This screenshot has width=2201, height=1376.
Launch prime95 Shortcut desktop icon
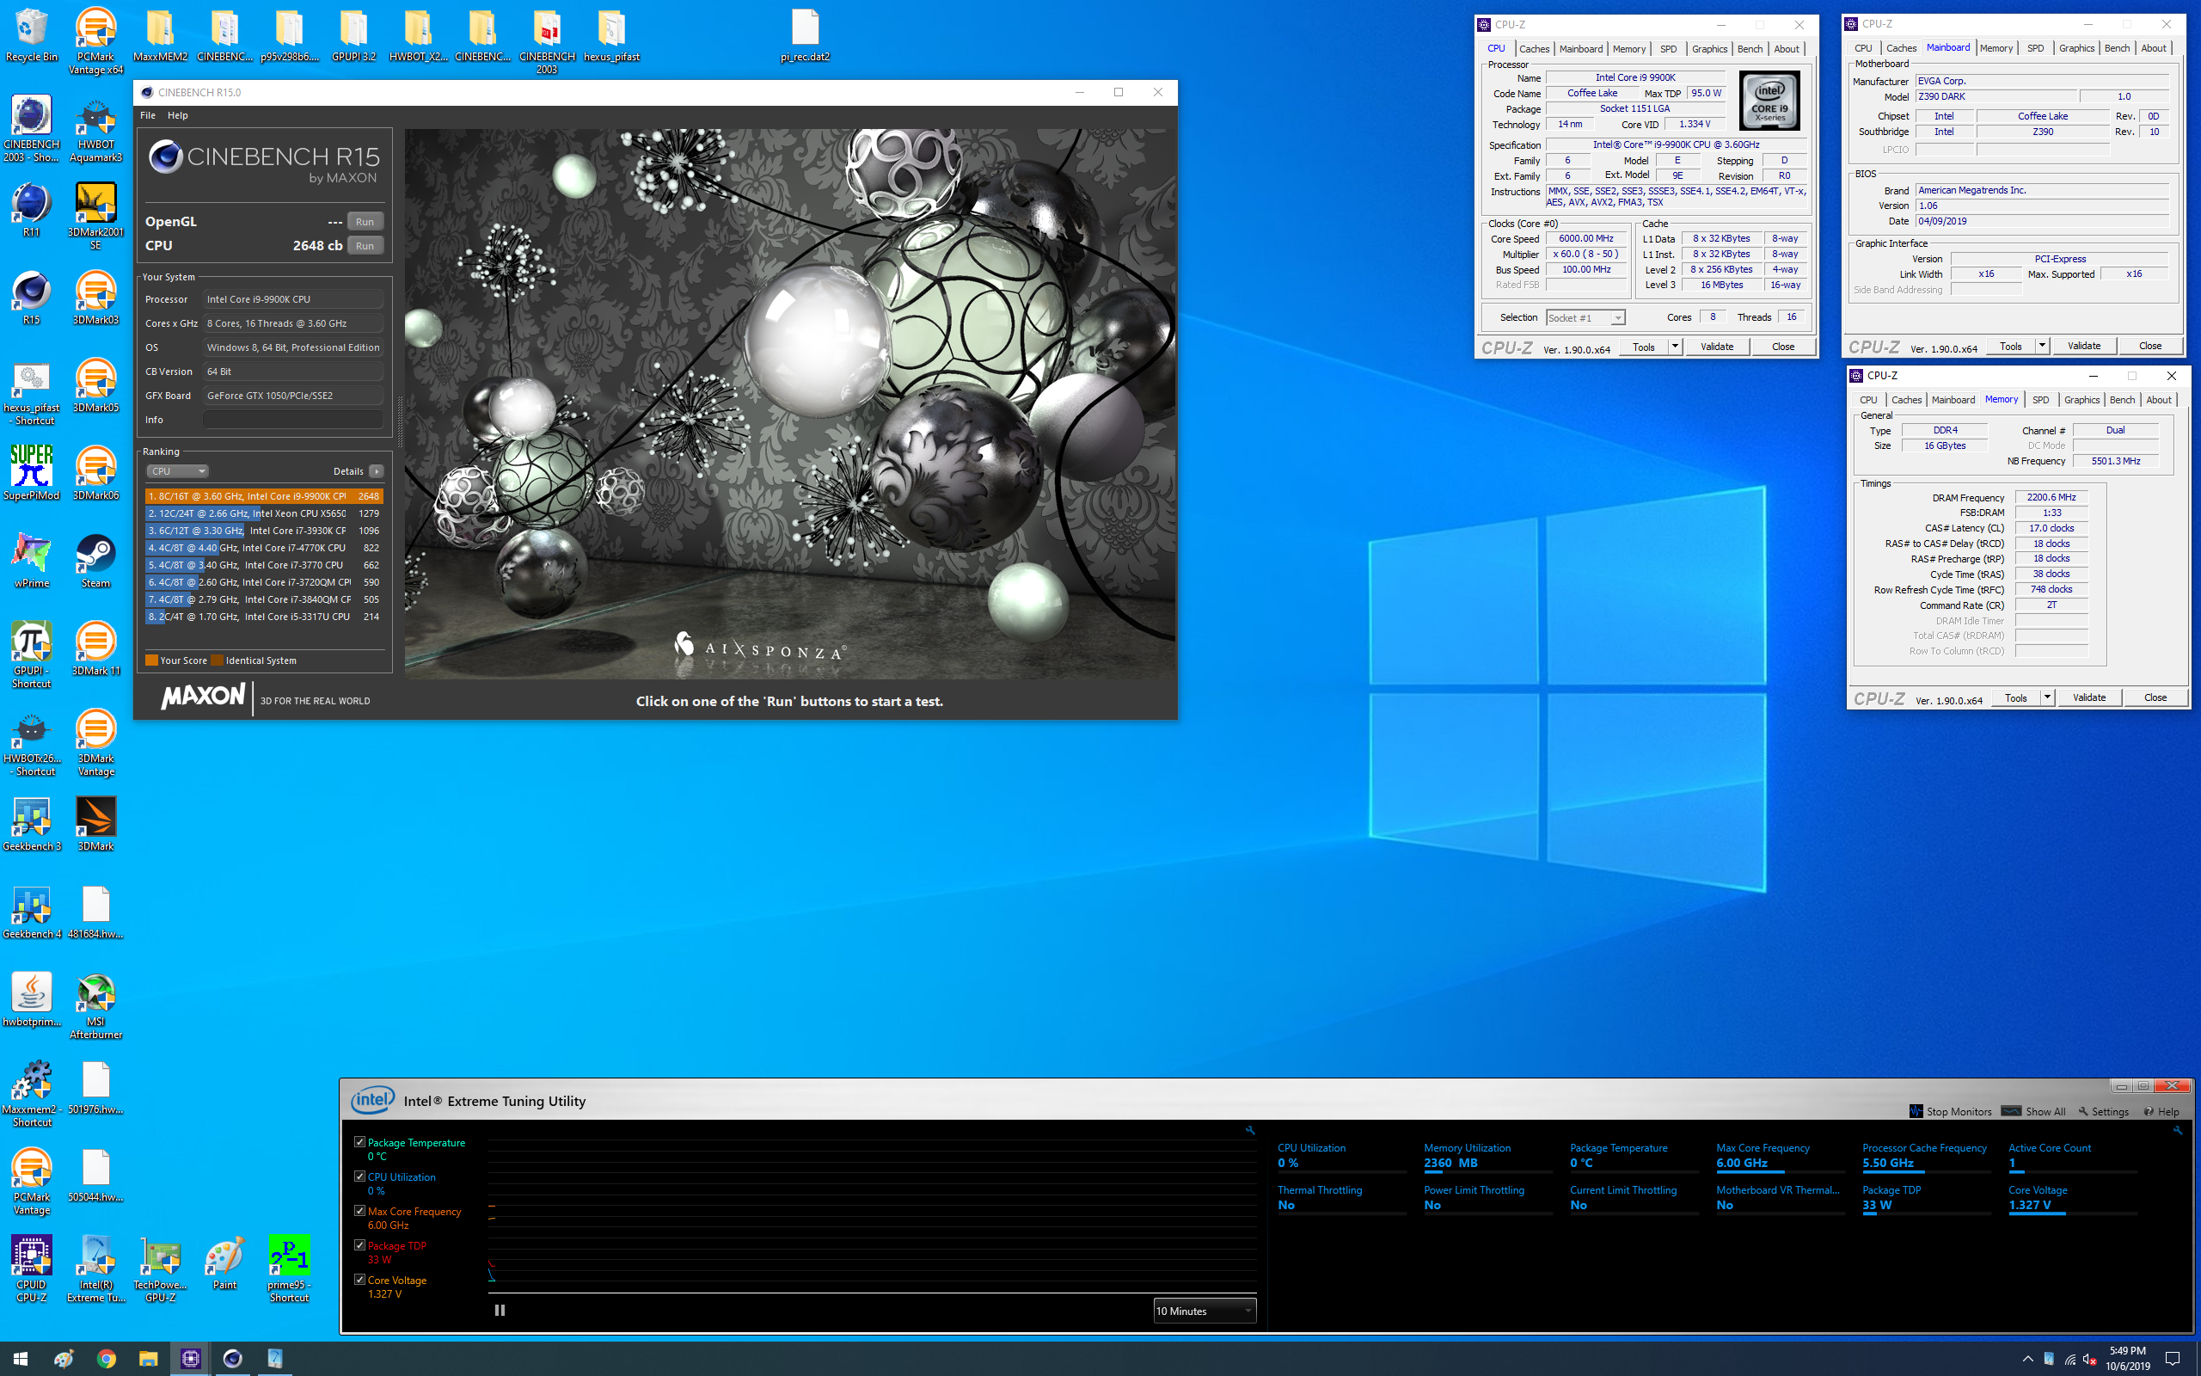[289, 1268]
